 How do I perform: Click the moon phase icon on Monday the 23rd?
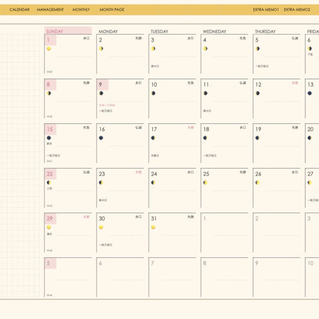point(101,182)
